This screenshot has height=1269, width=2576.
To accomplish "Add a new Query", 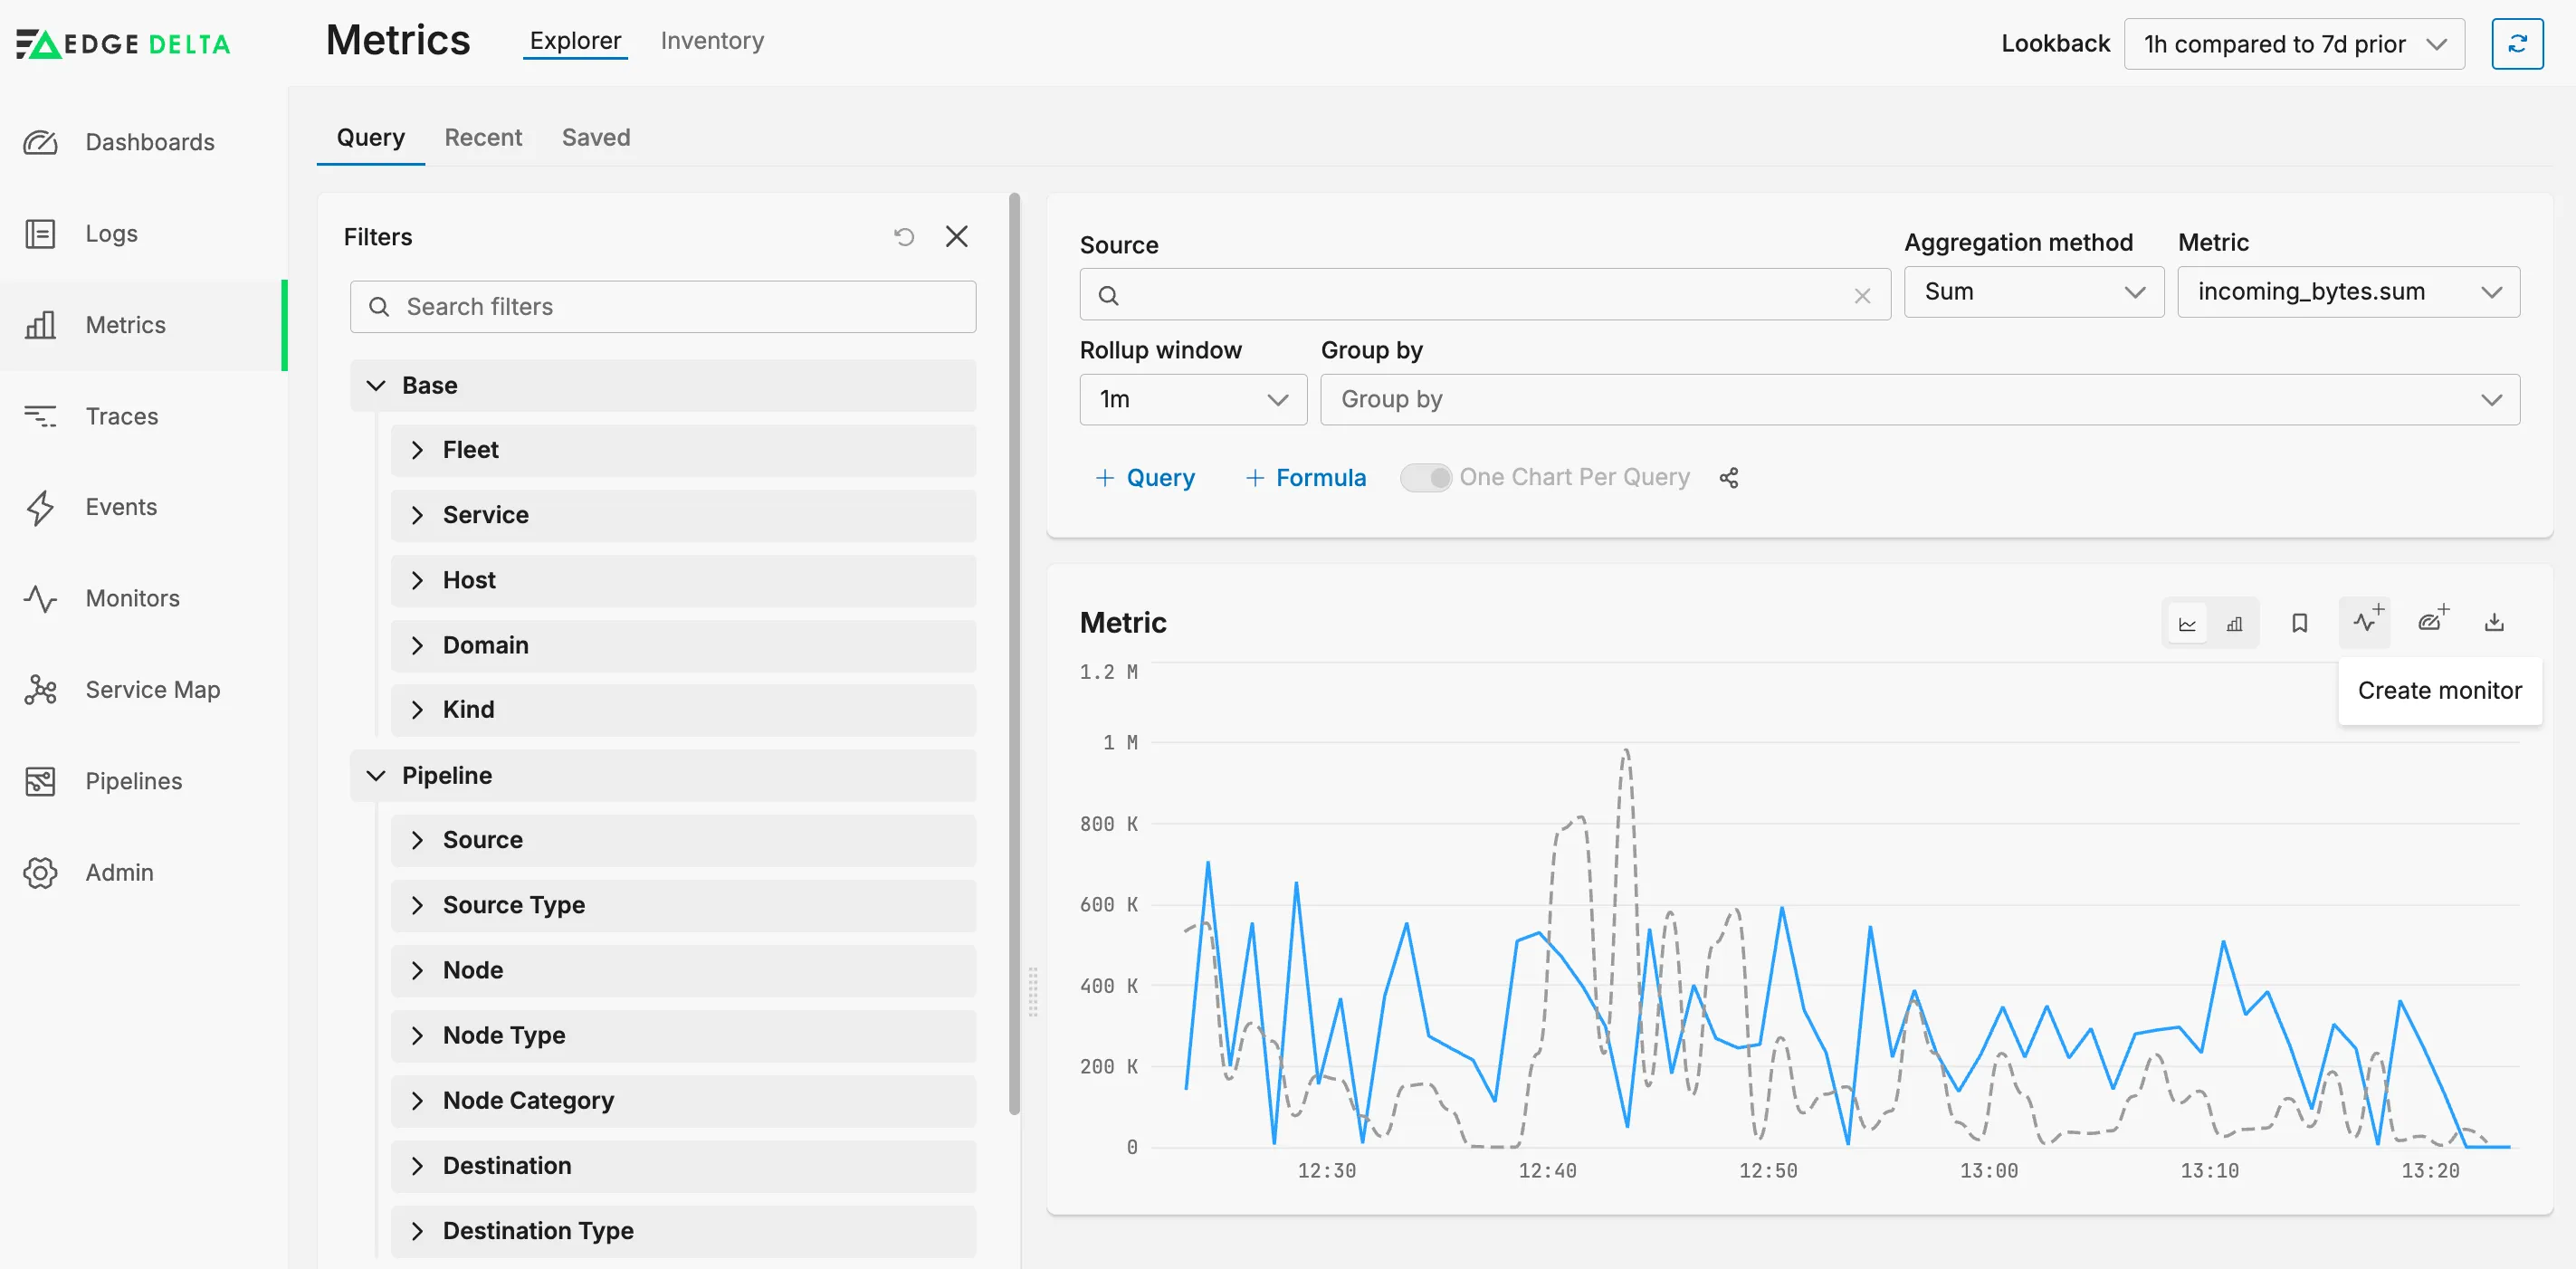I will 1145,478.
